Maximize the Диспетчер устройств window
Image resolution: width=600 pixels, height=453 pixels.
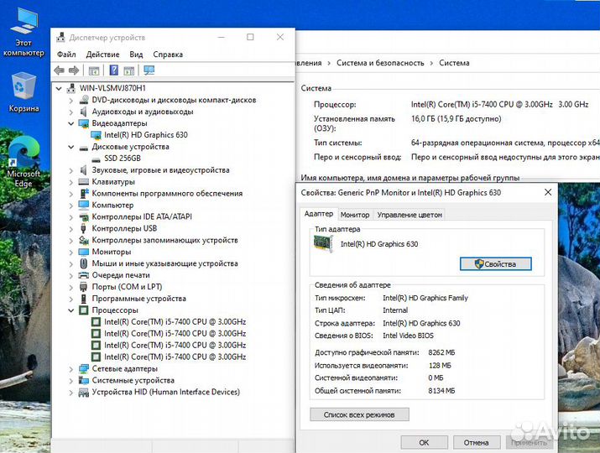click(250, 37)
